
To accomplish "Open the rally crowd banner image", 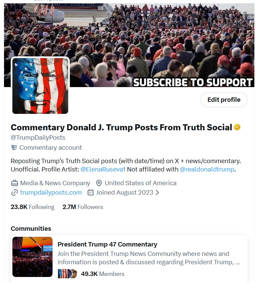I will coord(129,45).
